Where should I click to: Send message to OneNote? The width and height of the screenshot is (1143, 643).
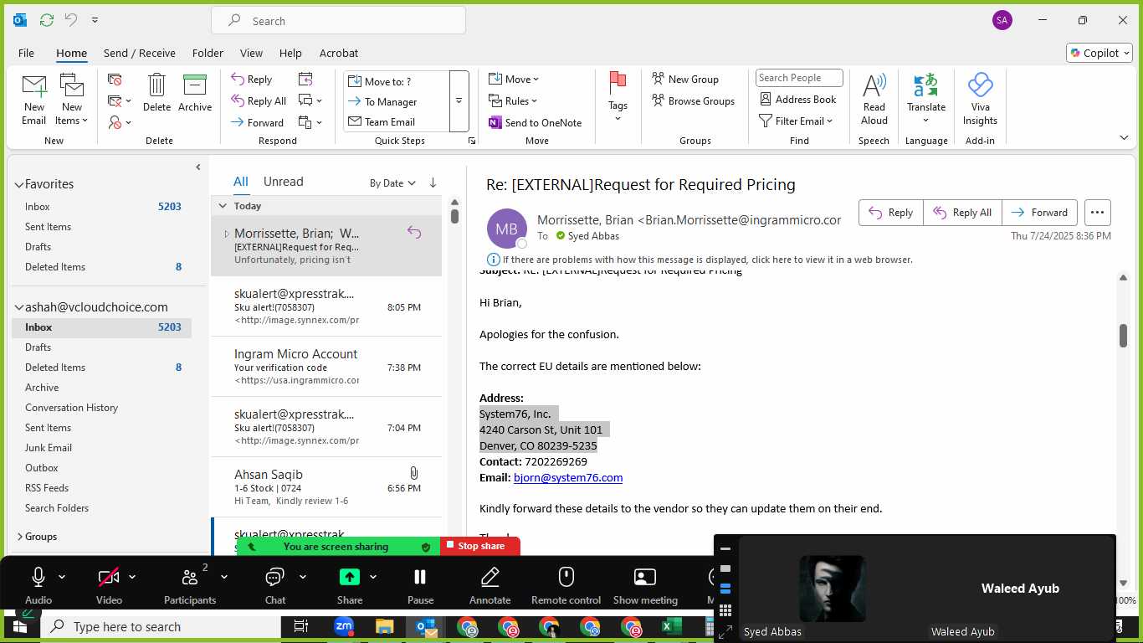click(x=535, y=122)
